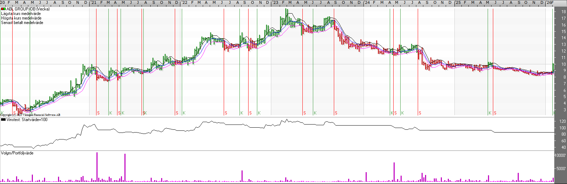
Task: Select Lägsta kurs medelvärde legend entry
Action: [x=21, y=14]
